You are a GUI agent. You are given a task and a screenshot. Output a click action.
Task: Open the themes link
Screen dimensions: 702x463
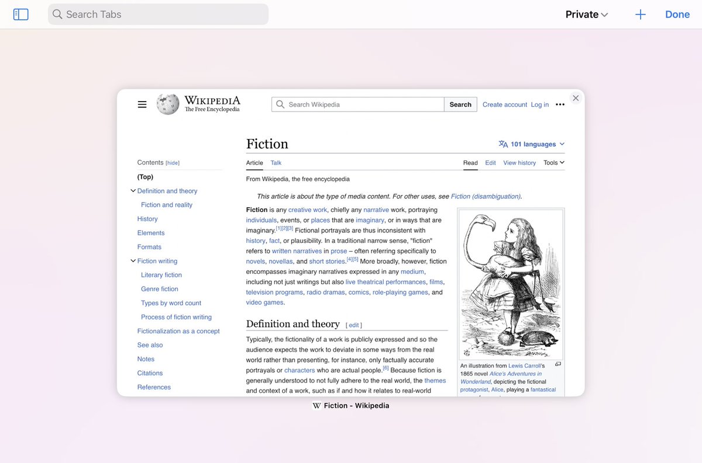[435, 381]
